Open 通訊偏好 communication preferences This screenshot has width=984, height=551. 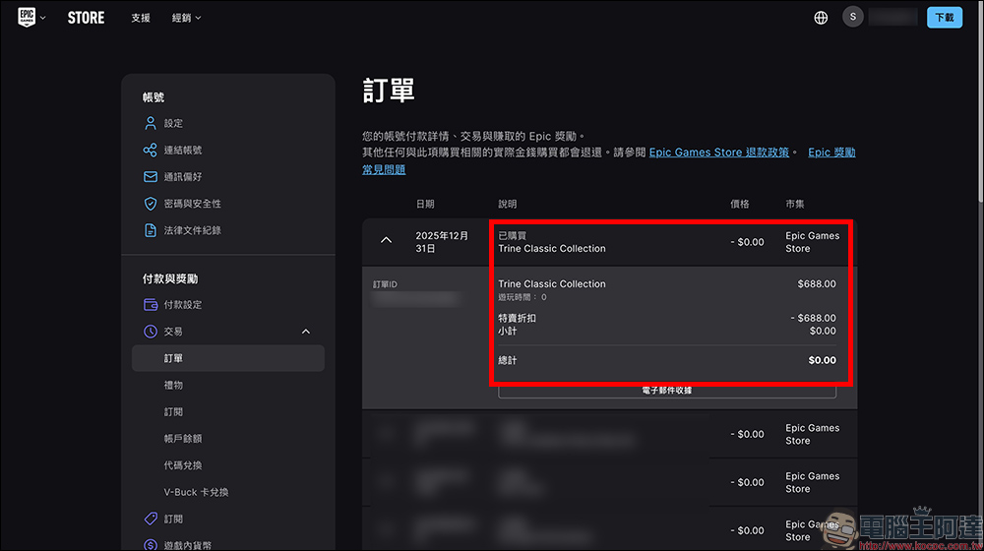coord(183,177)
